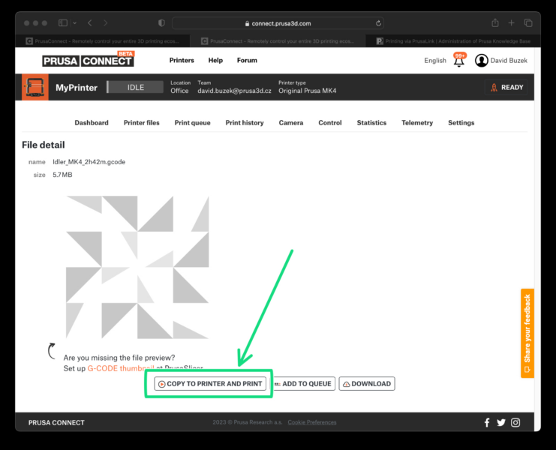Open a new Safari tab with plus

pyautogui.click(x=512, y=23)
